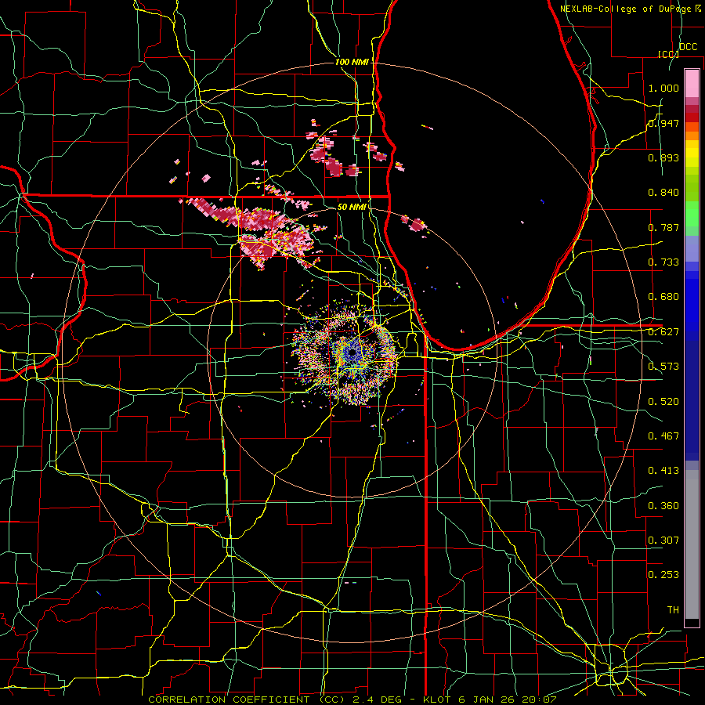This screenshot has width=705, height=705.
Task: Select the 0.840 legend value
Action: point(663,193)
